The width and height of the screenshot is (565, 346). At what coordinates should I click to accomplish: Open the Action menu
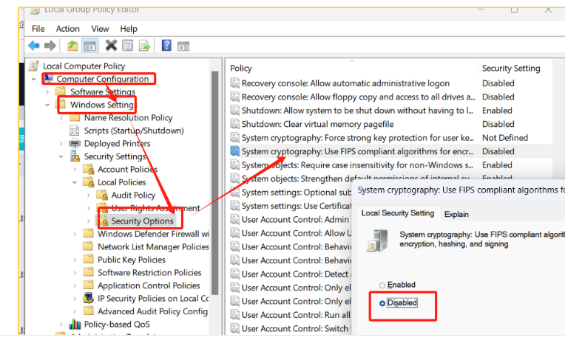68,29
